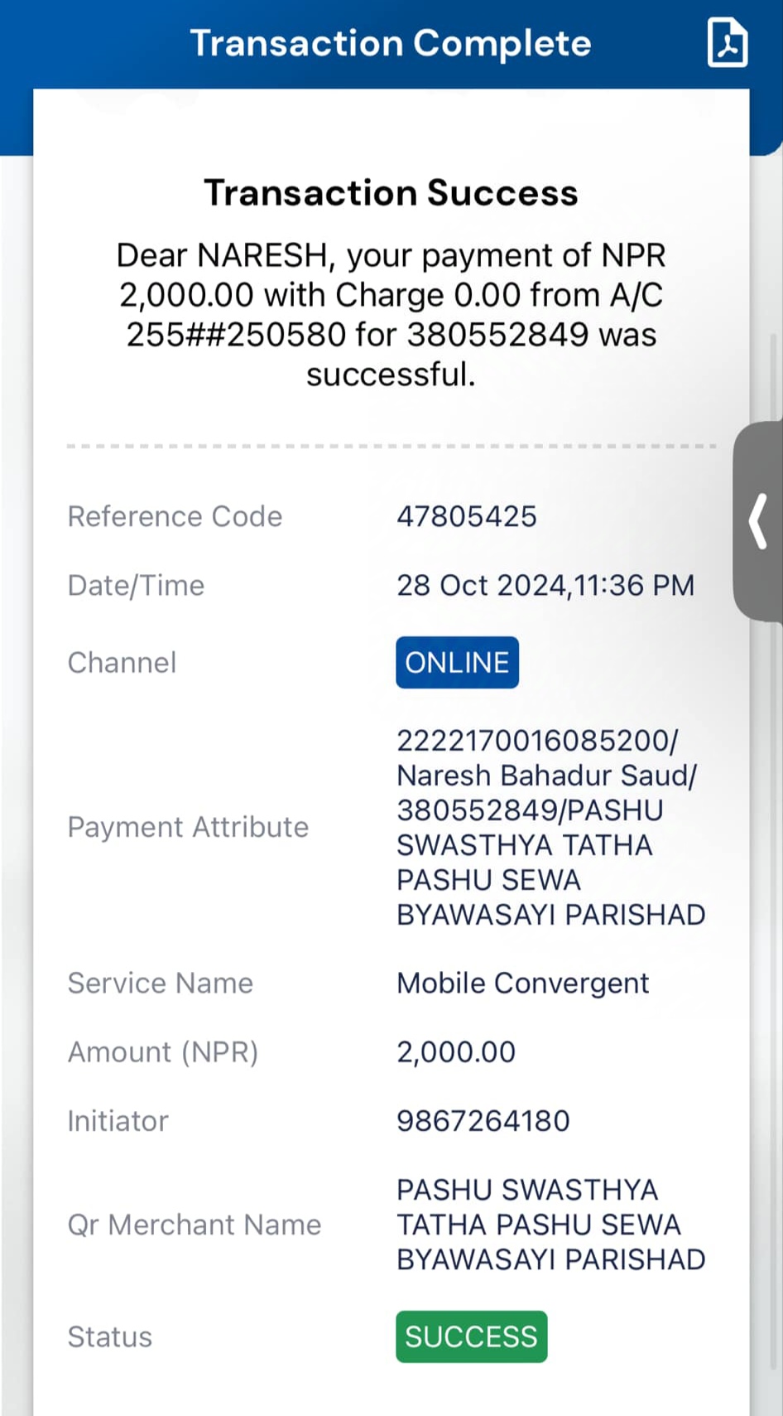Tap the Amount (NPR) label
The height and width of the screenshot is (1416, 783).
[163, 1052]
